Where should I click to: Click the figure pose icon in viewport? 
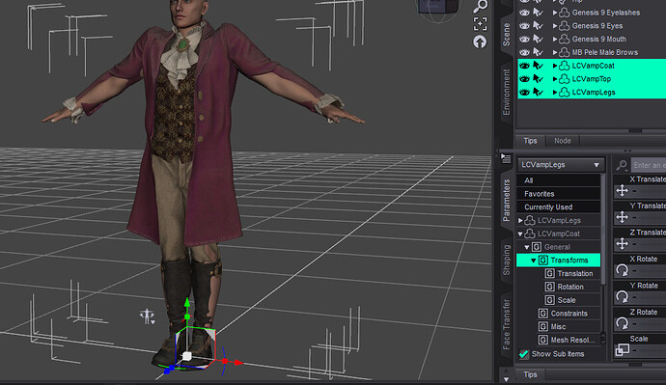(147, 316)
